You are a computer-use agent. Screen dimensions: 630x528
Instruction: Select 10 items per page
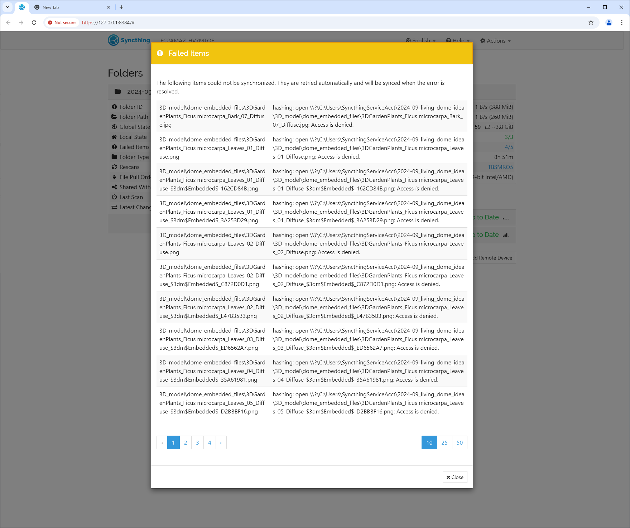click(x=429, y=443)
